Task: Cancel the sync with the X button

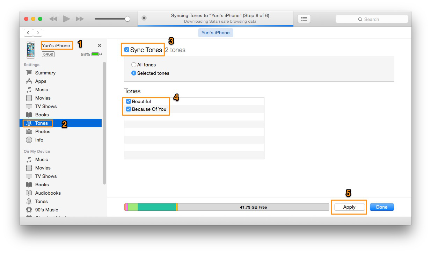Action: (x=144, y=18)
